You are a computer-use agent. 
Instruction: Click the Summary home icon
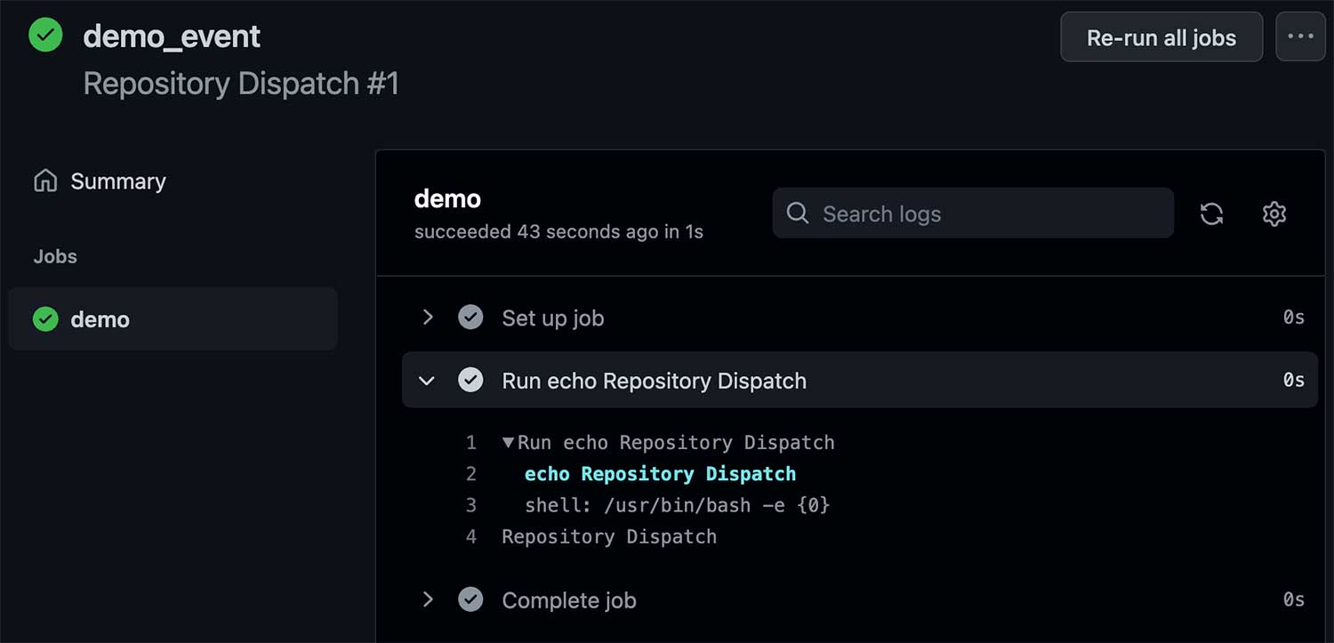click(x=45, y=181)
